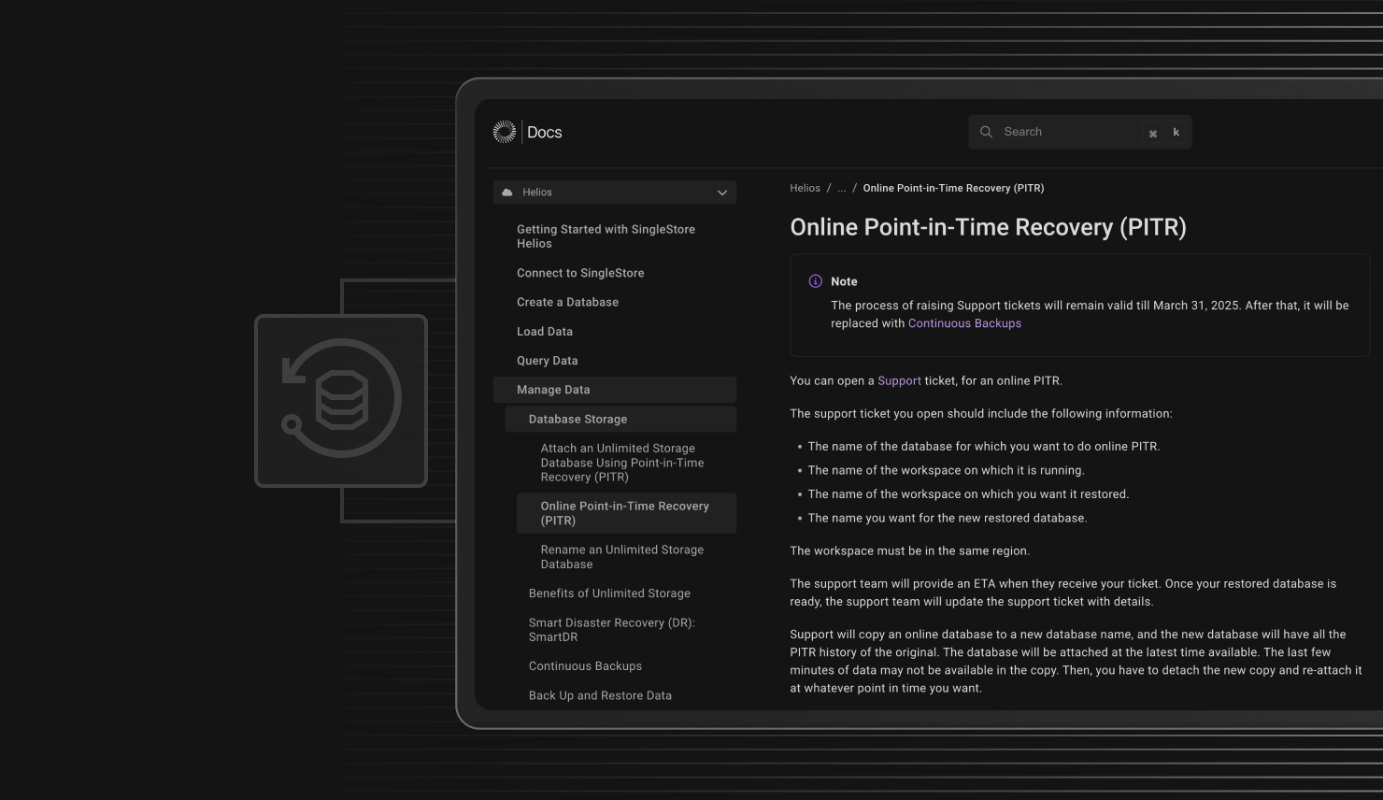Click the cloud icon beside Helios

click(507, 192)
